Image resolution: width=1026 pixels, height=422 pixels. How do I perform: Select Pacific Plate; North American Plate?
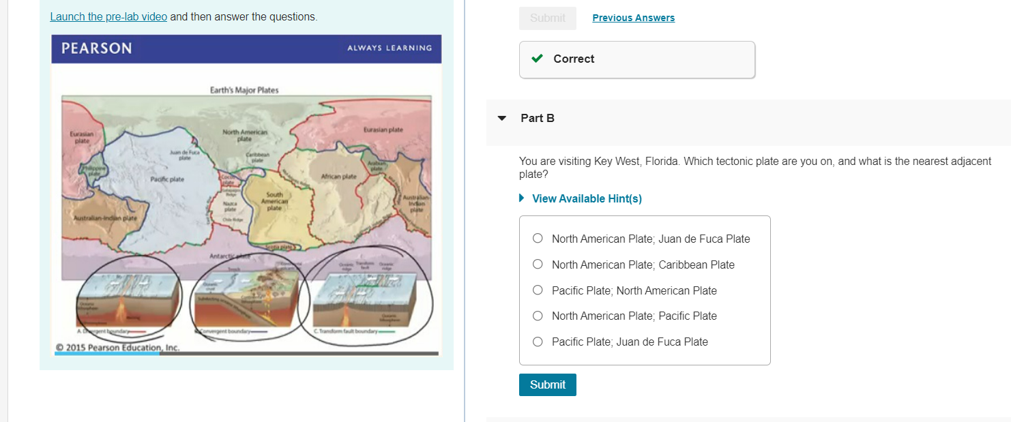(x=538, y=290)
